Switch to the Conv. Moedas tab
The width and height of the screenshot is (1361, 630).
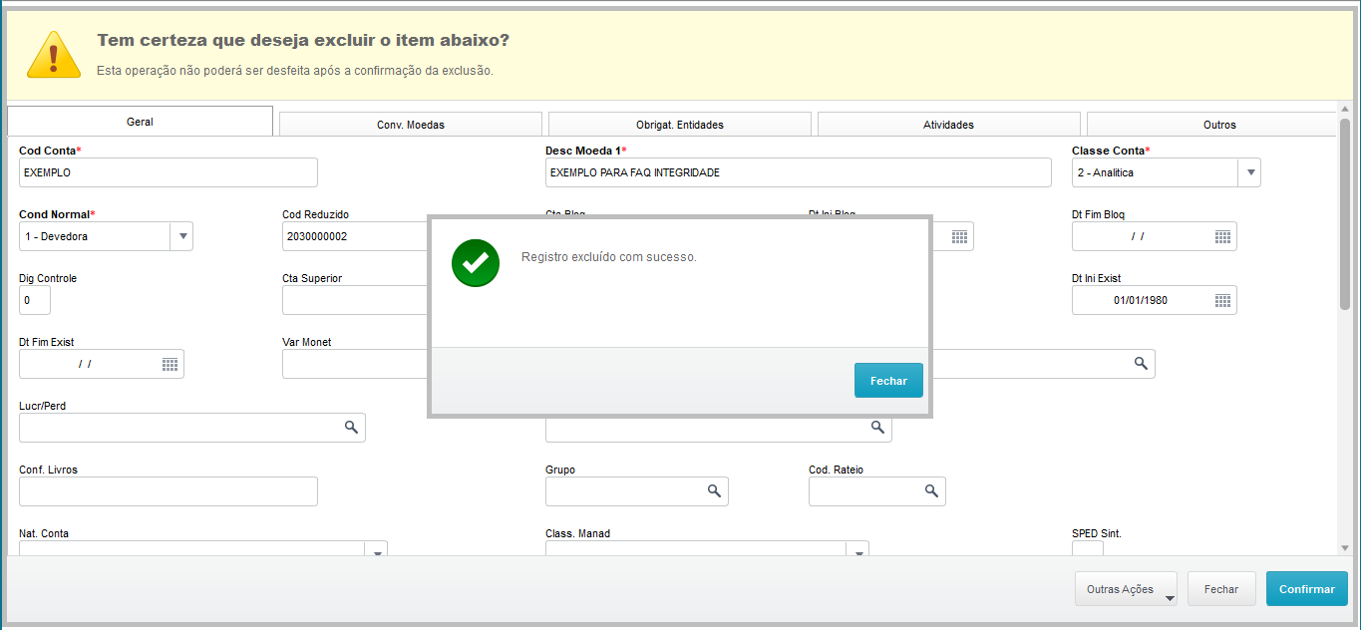point(410,125)
